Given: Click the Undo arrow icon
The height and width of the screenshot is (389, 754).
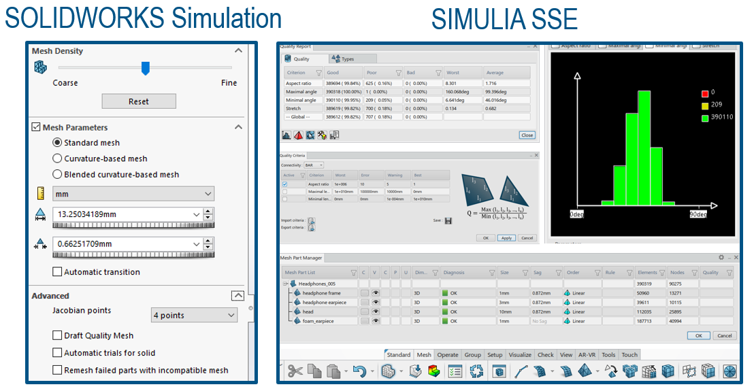Looking at the screenshot, I should click(359, 371).
